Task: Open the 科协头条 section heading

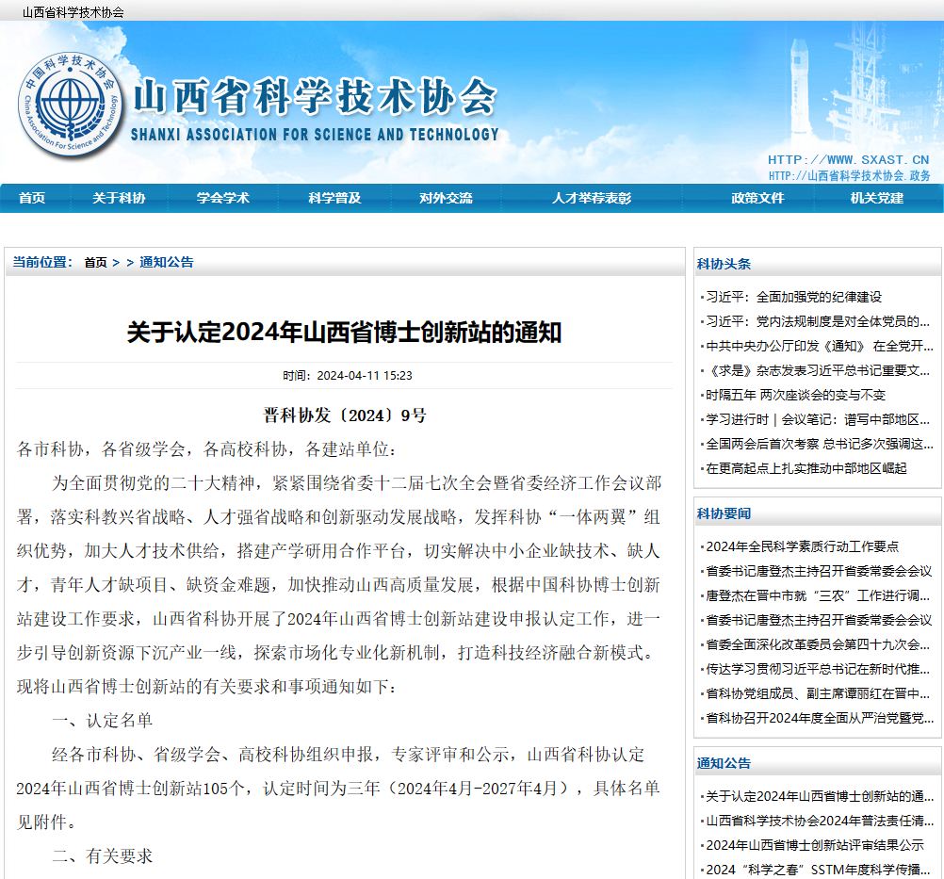Action: pyautogui.click(x=724, y=264)
